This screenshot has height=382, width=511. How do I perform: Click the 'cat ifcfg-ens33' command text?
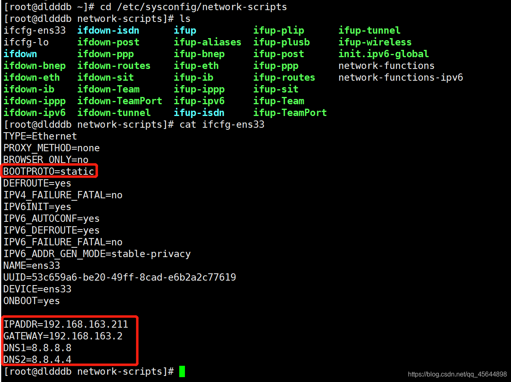[222, 124]
